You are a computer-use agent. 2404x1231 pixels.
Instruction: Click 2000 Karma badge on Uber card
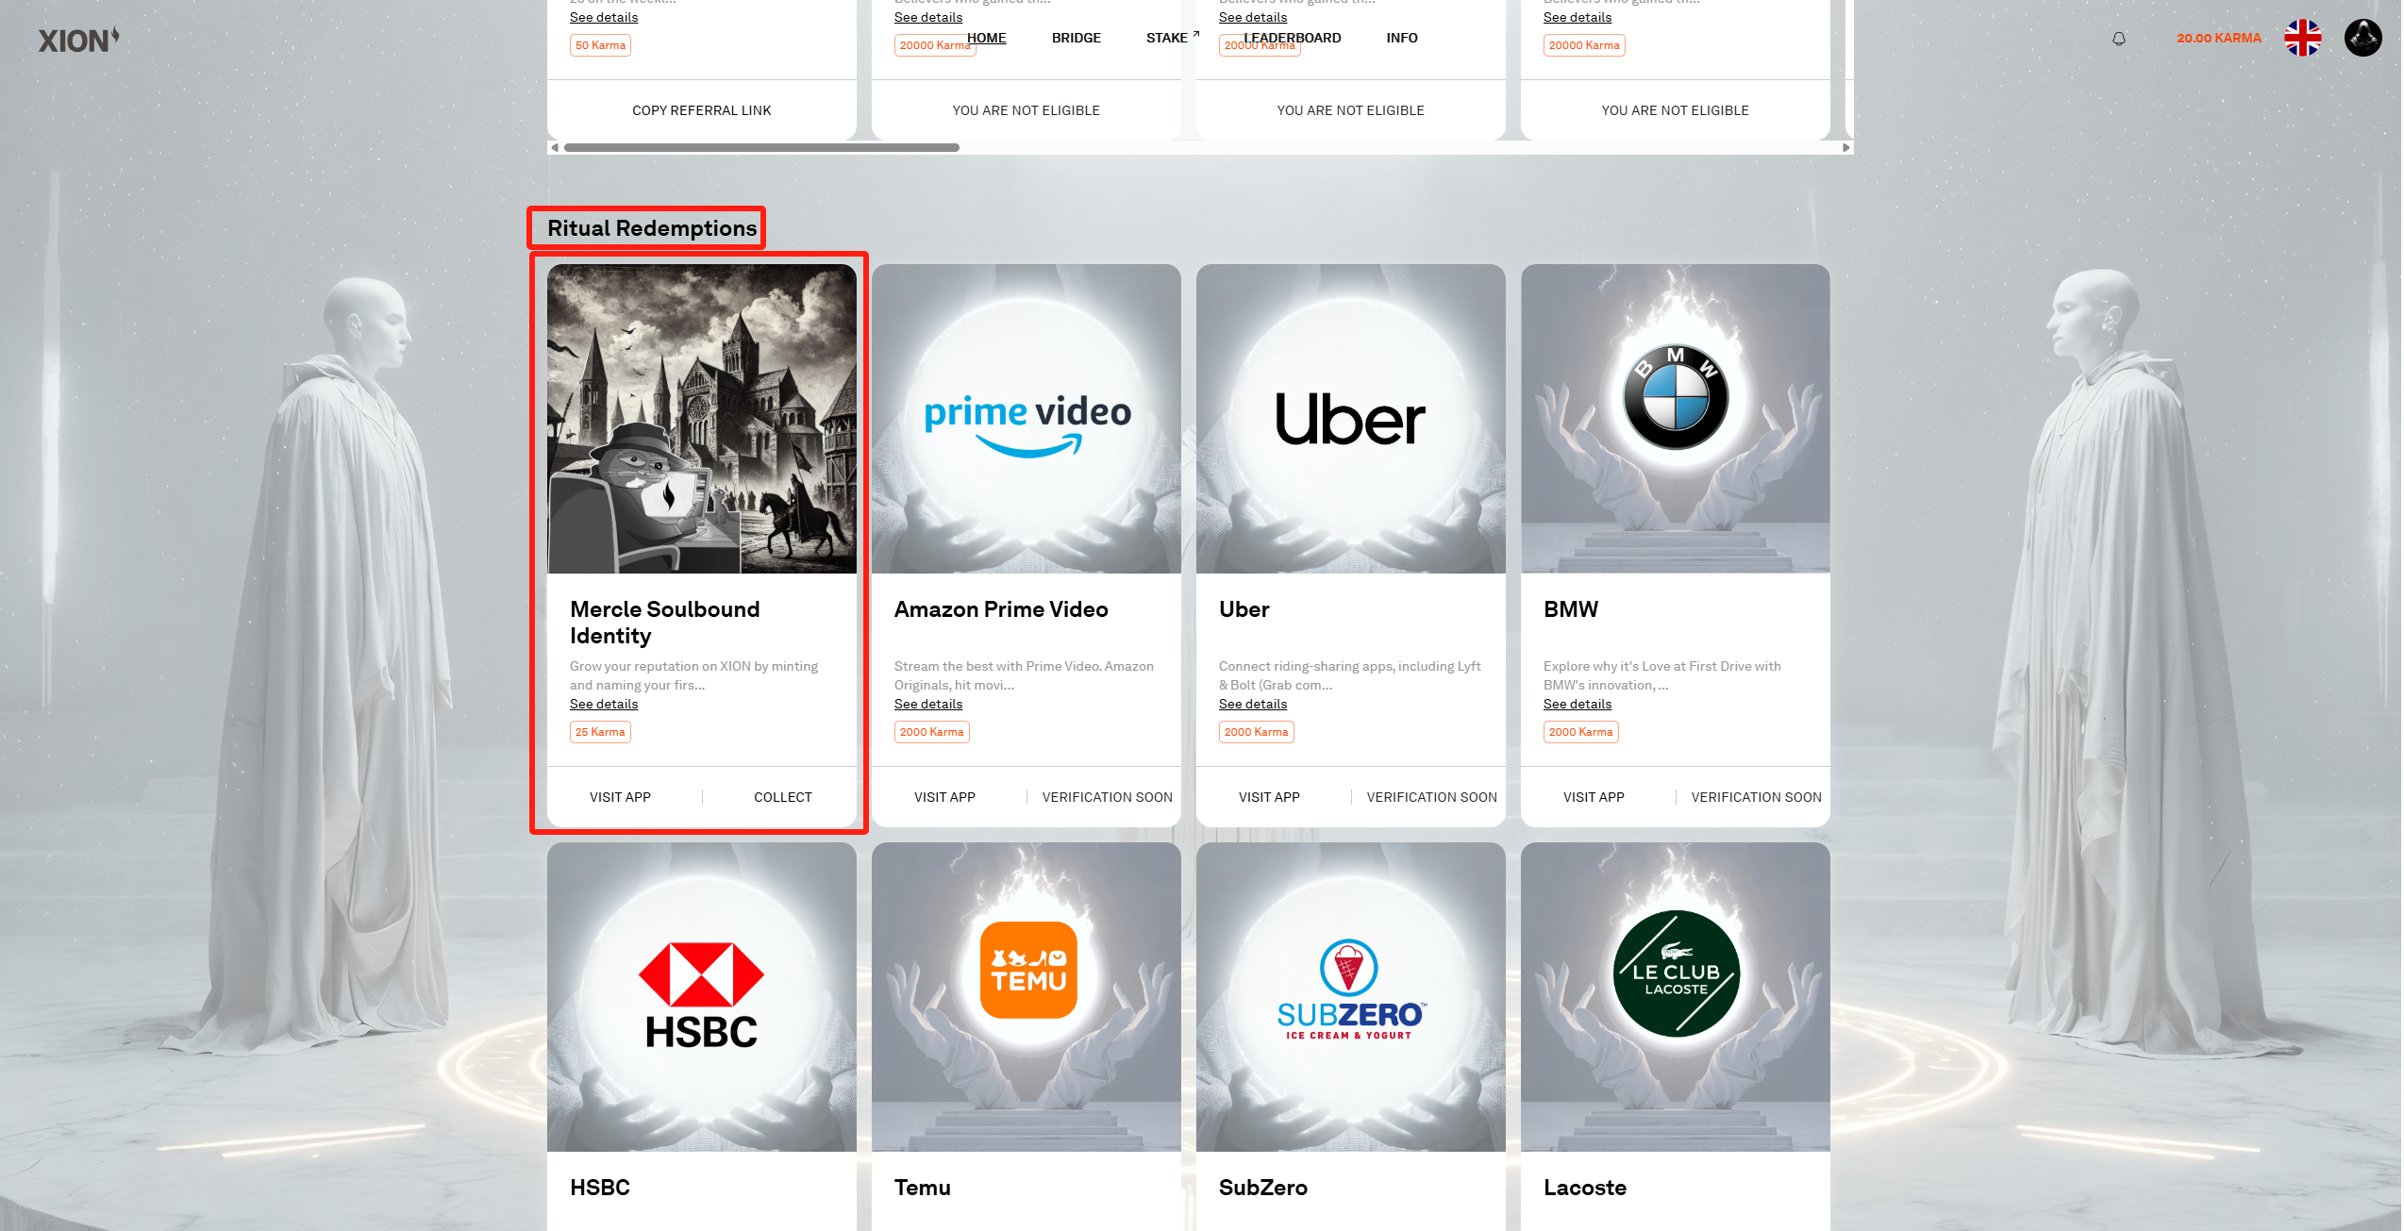(x=1257, y=732)
